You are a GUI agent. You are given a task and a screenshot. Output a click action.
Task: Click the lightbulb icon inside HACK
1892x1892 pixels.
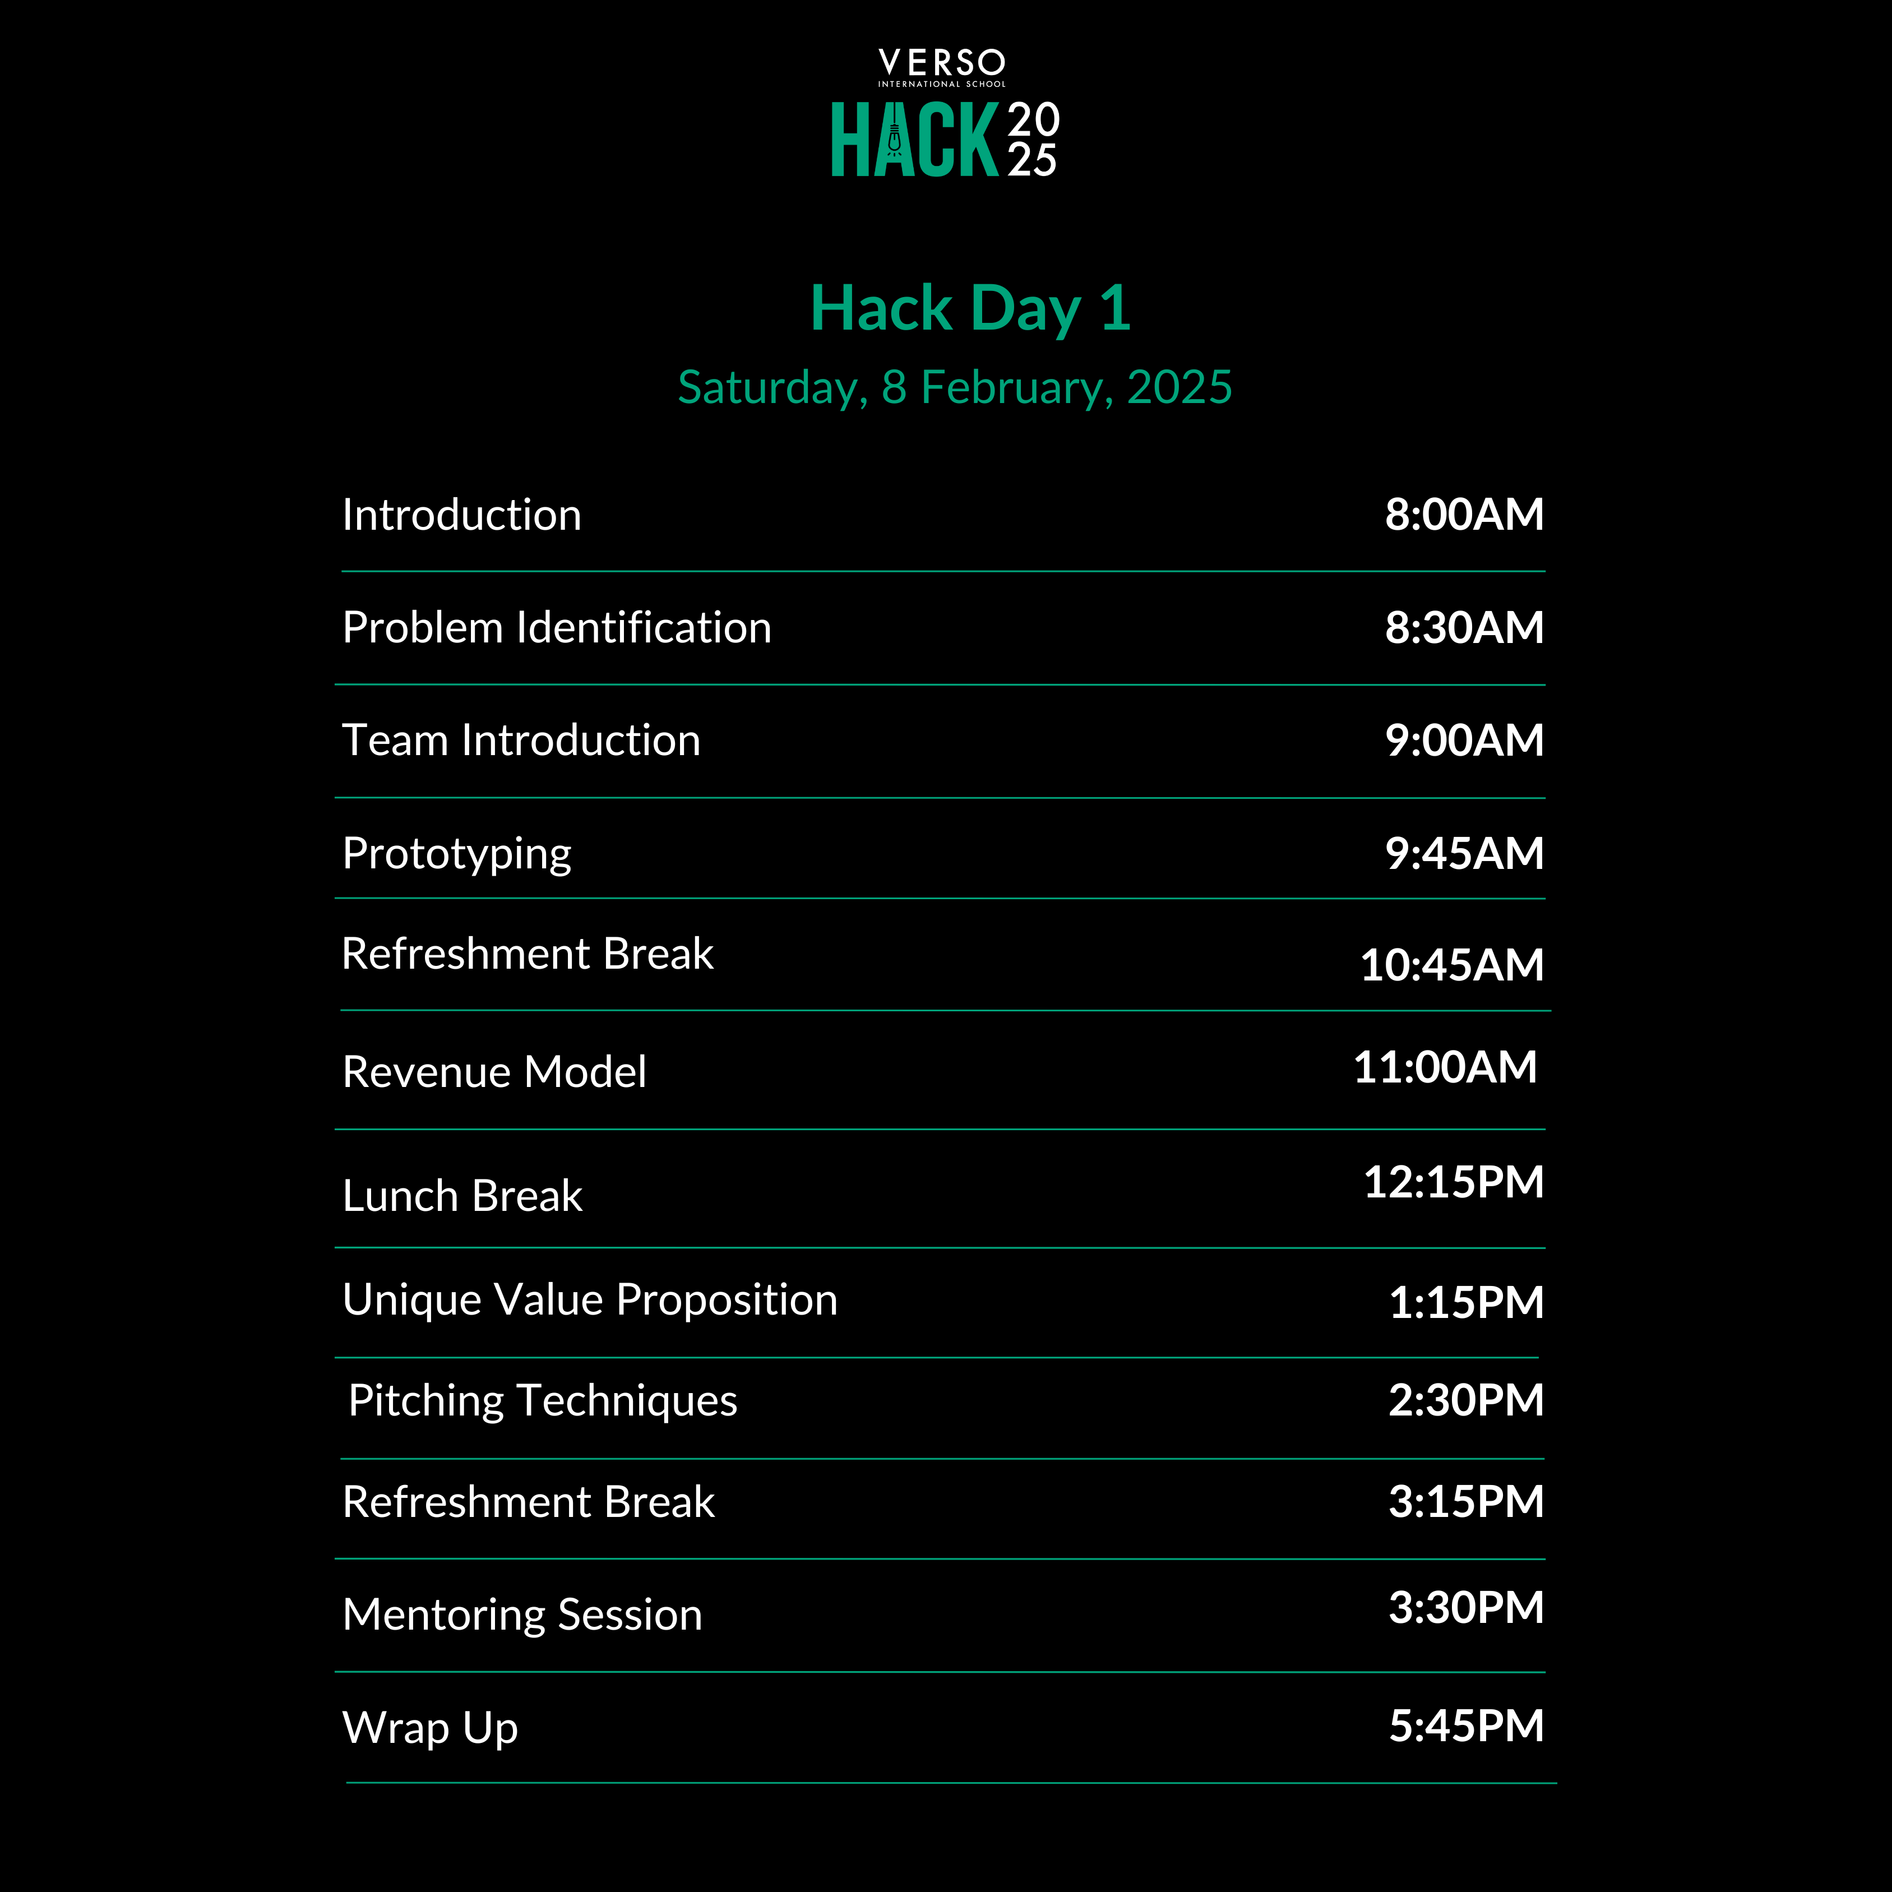pos(894,141)
